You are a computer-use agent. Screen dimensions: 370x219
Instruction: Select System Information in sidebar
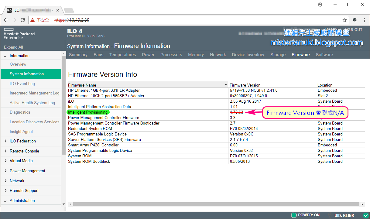tap(30, 74)
